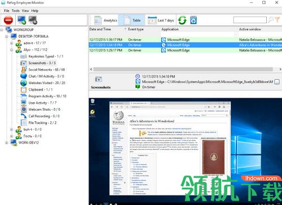Image resolution: width=282 pixels, height=205 pixels.
Task: Open Screenshots - 3 / 3 log
Action: tap(42, 63)
